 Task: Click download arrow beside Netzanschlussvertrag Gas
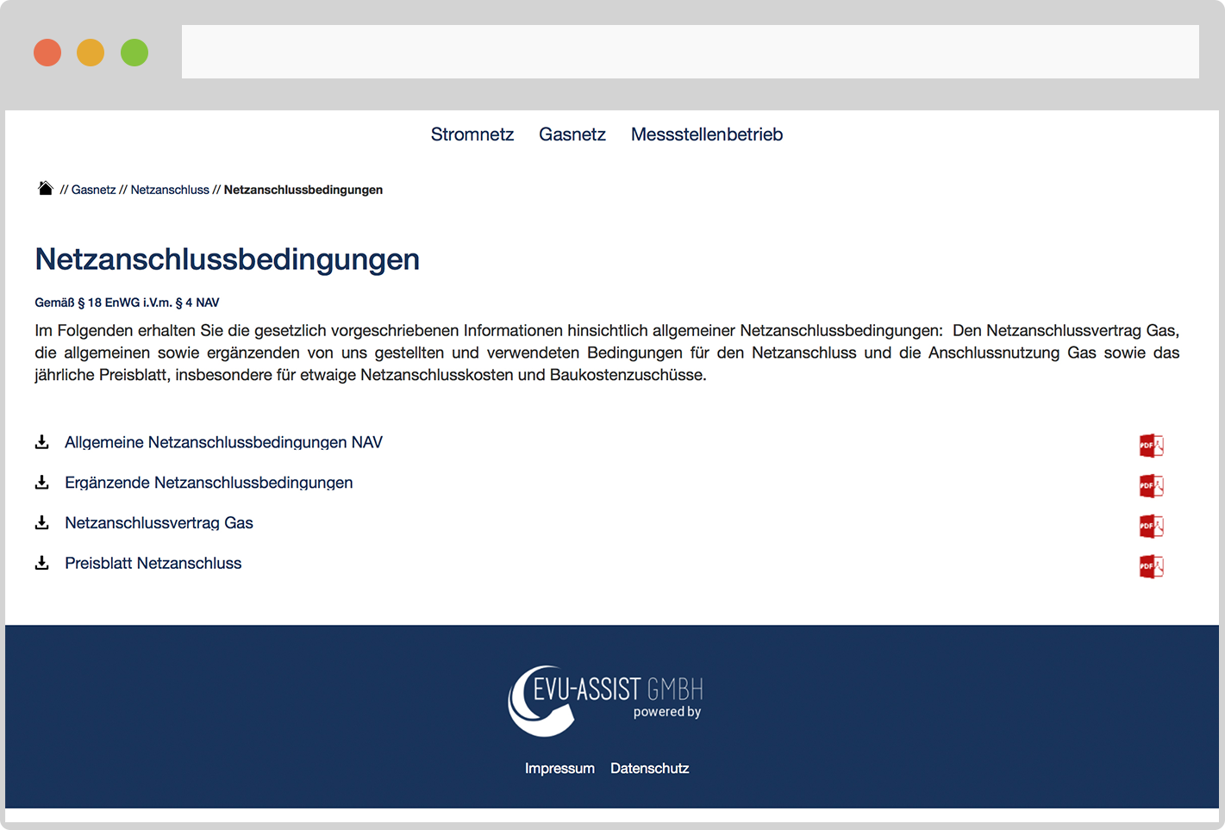[41, 523]
